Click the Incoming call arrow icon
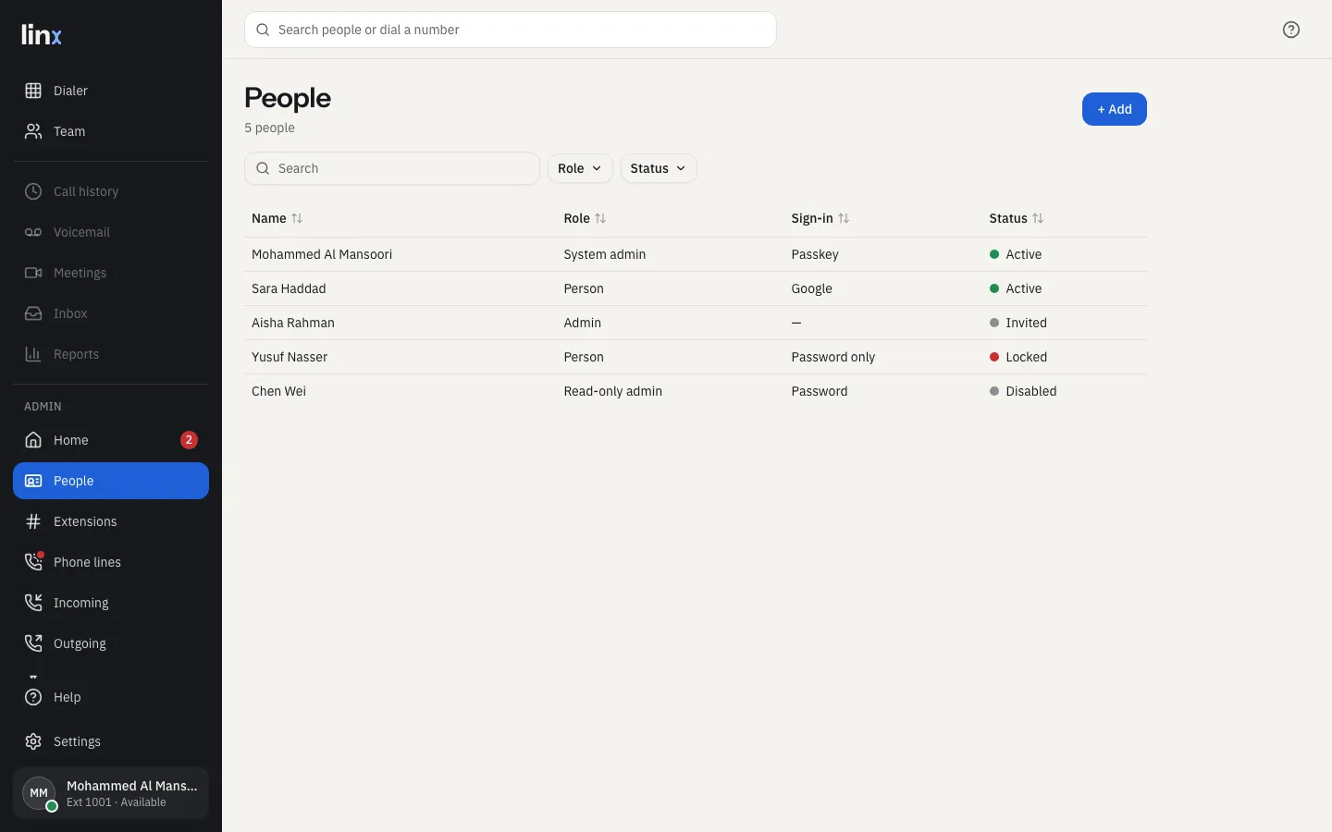The image size is (1332, 832). (33, 603)
